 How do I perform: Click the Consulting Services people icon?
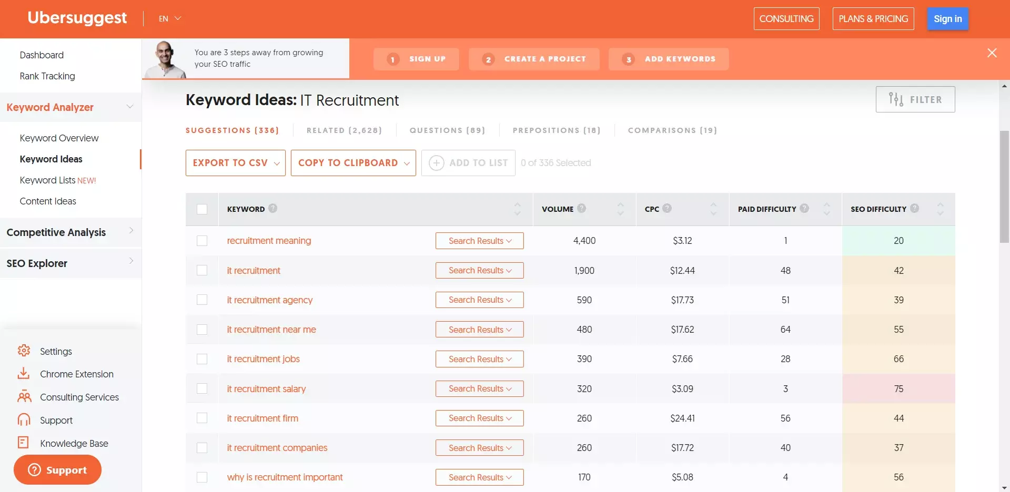tap(24, 397)
